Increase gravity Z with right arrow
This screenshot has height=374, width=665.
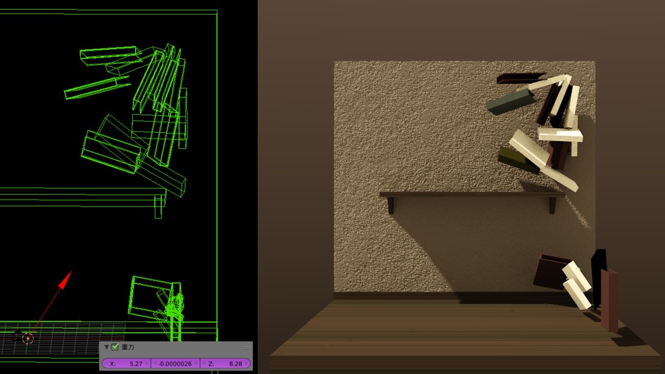click(246, 364)
